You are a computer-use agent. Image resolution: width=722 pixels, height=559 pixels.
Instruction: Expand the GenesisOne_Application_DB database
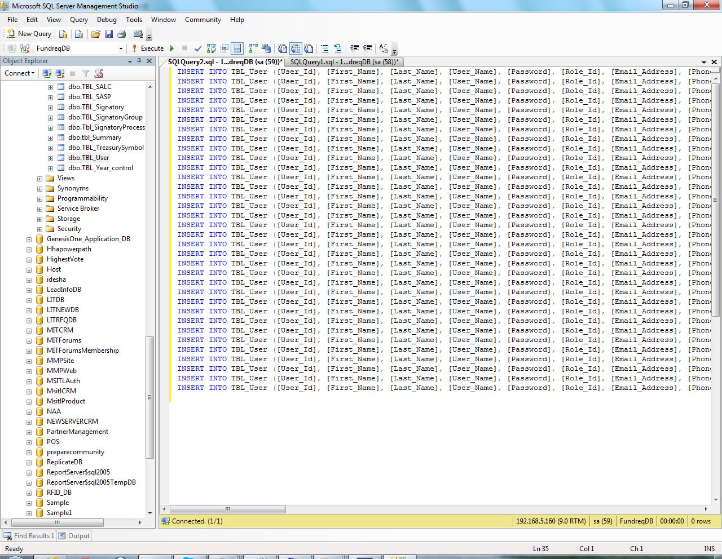(29, 239)
